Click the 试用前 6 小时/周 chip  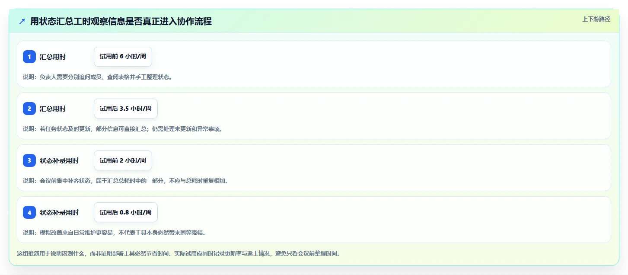123,57
